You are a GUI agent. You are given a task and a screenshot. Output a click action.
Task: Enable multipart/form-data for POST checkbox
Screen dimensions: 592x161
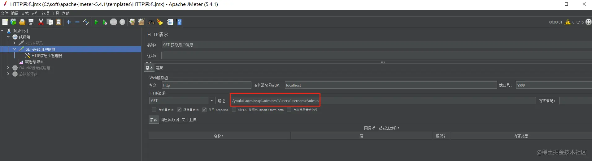tap(234, 110)
